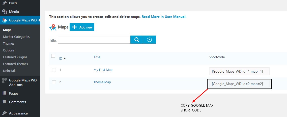The height and width of the screenshot is (117, 287).
Task: Click the Title search input field
Action: pos(94,40)
